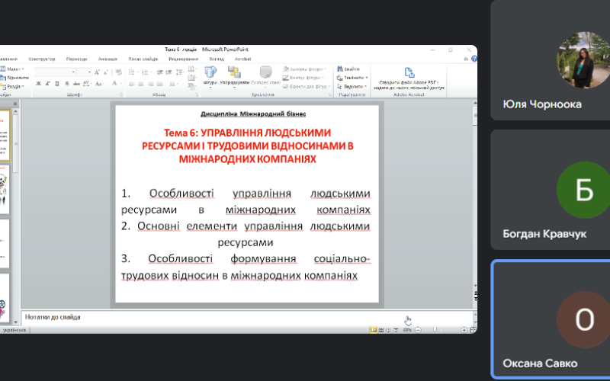Viewport: 610px width, 381px height.
Task: Open the Експрес-стилі quick styles gallery
Action: (x=265, y=77)
